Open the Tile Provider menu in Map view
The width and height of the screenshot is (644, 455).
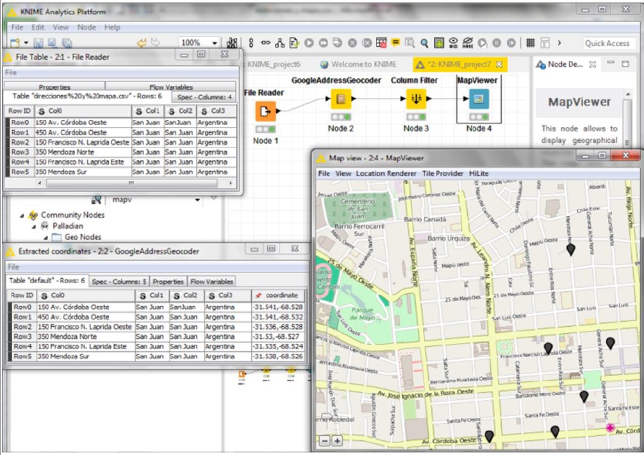(442, 174)
